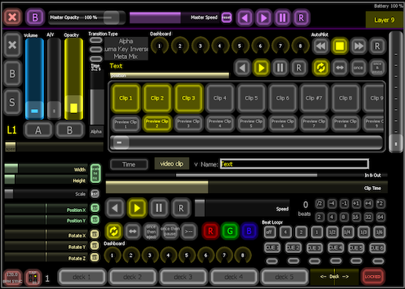Image resolution: width=405 pixels, height=289 pixels.
Task: Switch to the video clip tab
Action: (172, 164)
